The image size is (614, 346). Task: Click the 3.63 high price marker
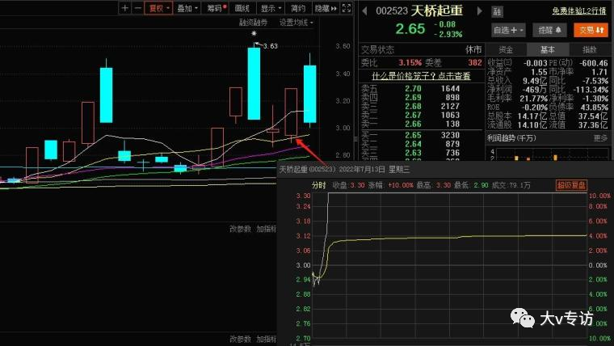270,46
